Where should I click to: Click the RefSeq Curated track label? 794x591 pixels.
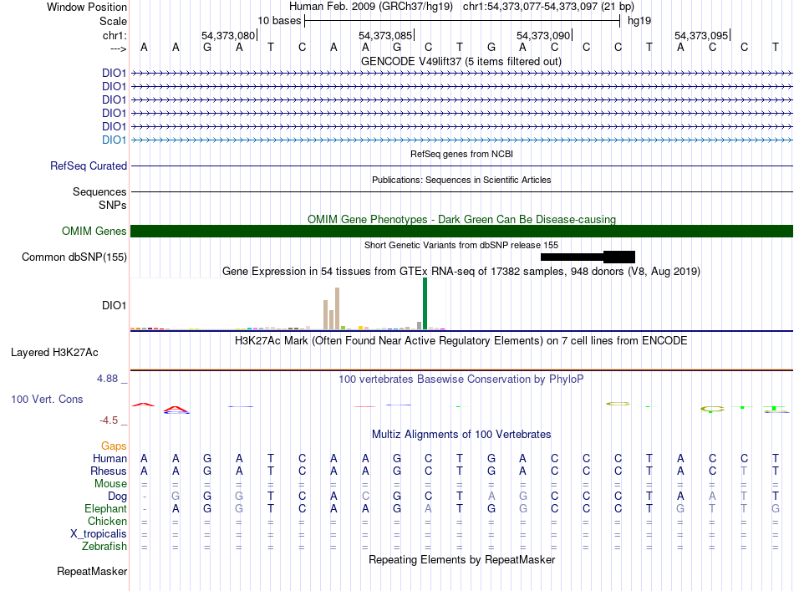[89, 166]
